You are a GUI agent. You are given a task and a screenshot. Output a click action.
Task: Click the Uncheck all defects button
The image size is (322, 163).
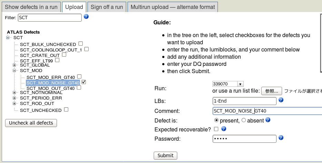[x=31, y=123]
